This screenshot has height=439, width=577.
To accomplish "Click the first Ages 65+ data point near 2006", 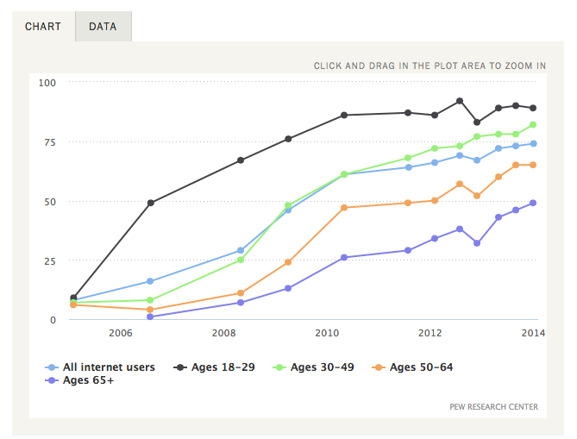I will click(x=150, y=317).
